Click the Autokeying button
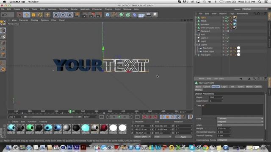 [x=149, y=117]
